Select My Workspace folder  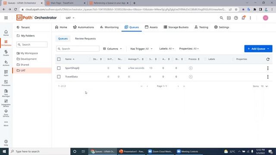click(x=27, y=53)
